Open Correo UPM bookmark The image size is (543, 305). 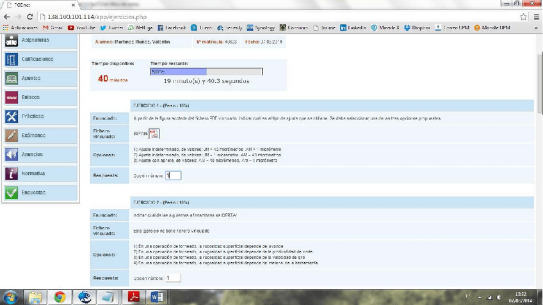point(452,27)
